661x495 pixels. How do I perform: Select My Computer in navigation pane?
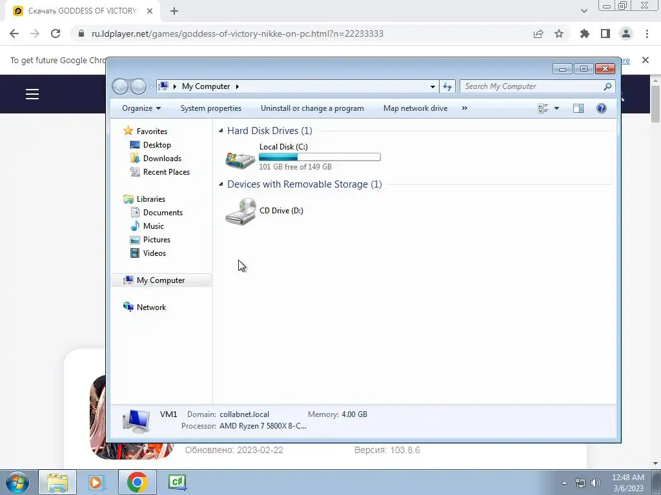161,280
